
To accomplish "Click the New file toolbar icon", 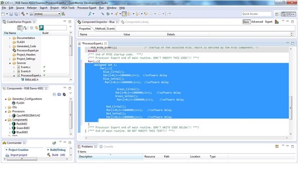I will coord(3,14).
